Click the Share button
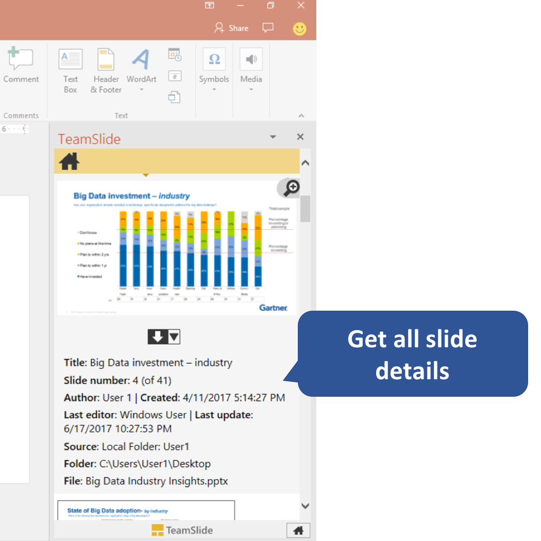 pos(231,28)
